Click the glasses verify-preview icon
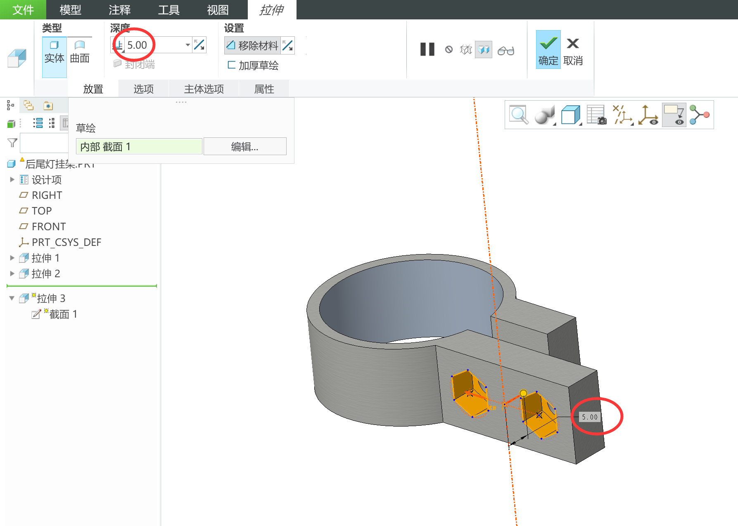 (x=505, y=50)
